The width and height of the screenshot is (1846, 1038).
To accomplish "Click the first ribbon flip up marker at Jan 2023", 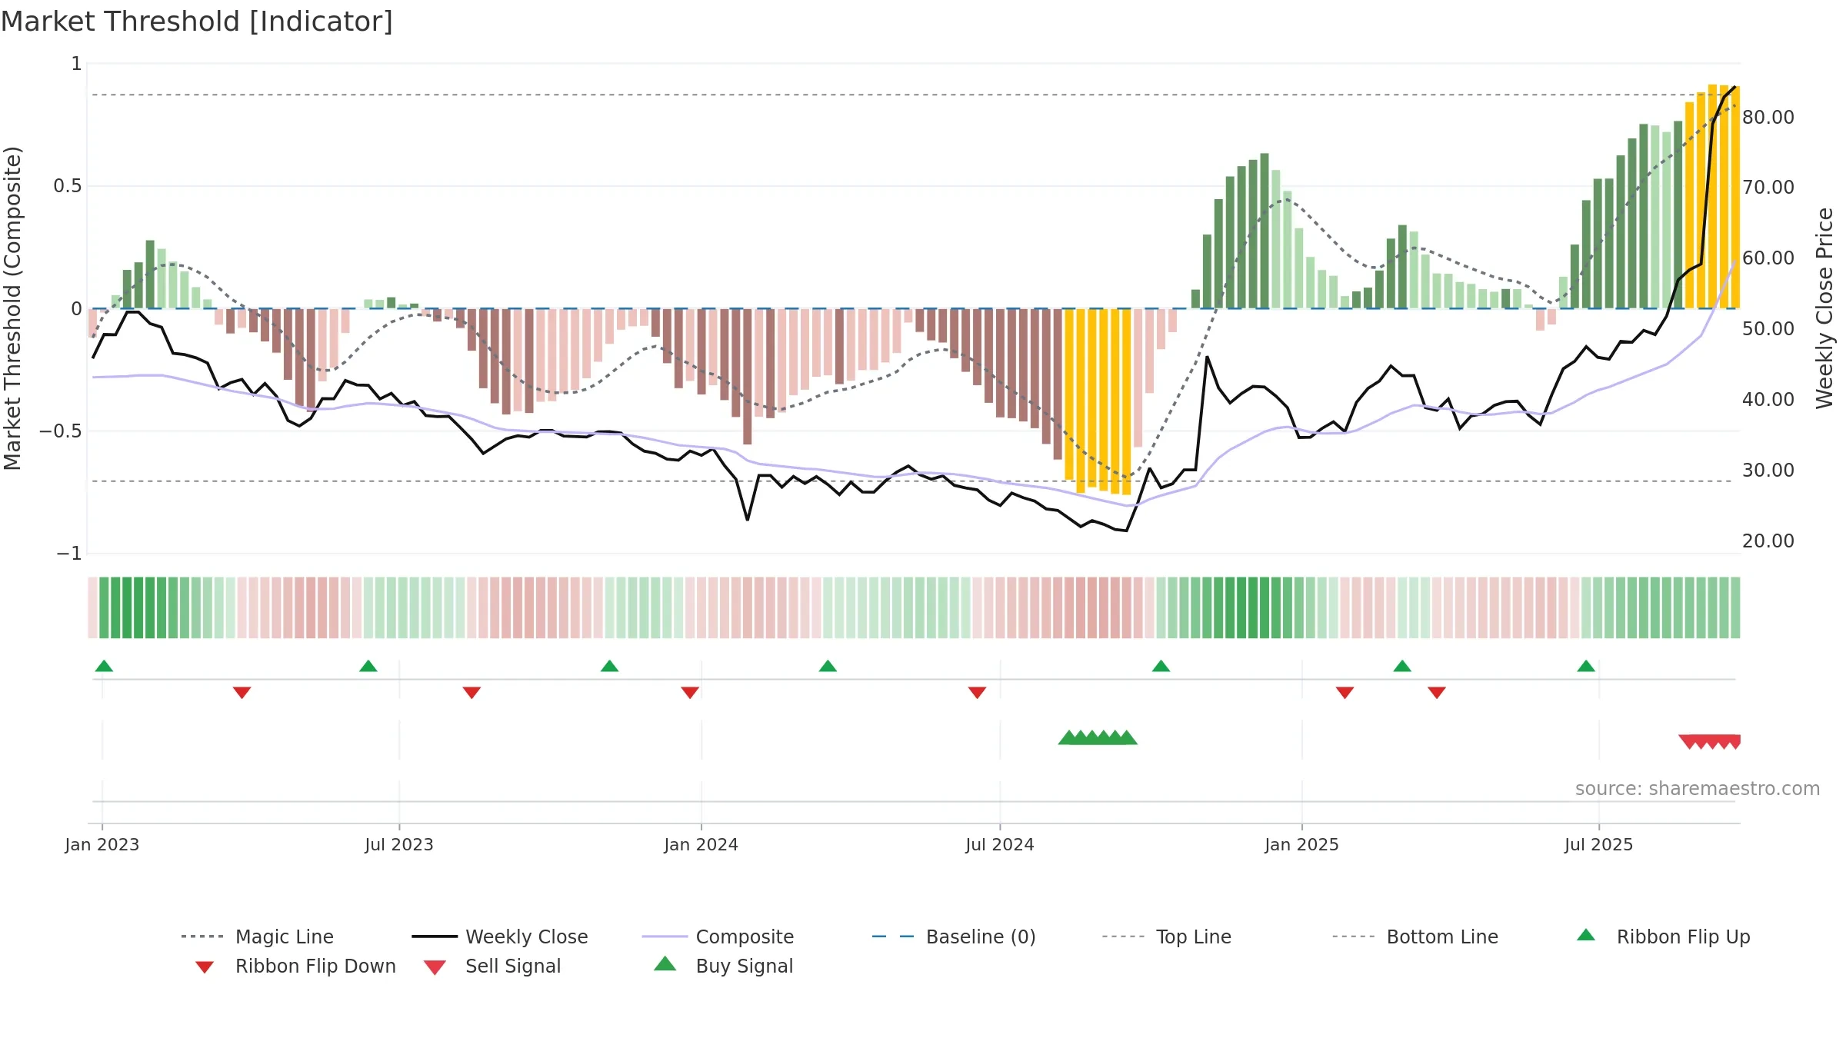I will pyautogui.click(x=104, y=666).
